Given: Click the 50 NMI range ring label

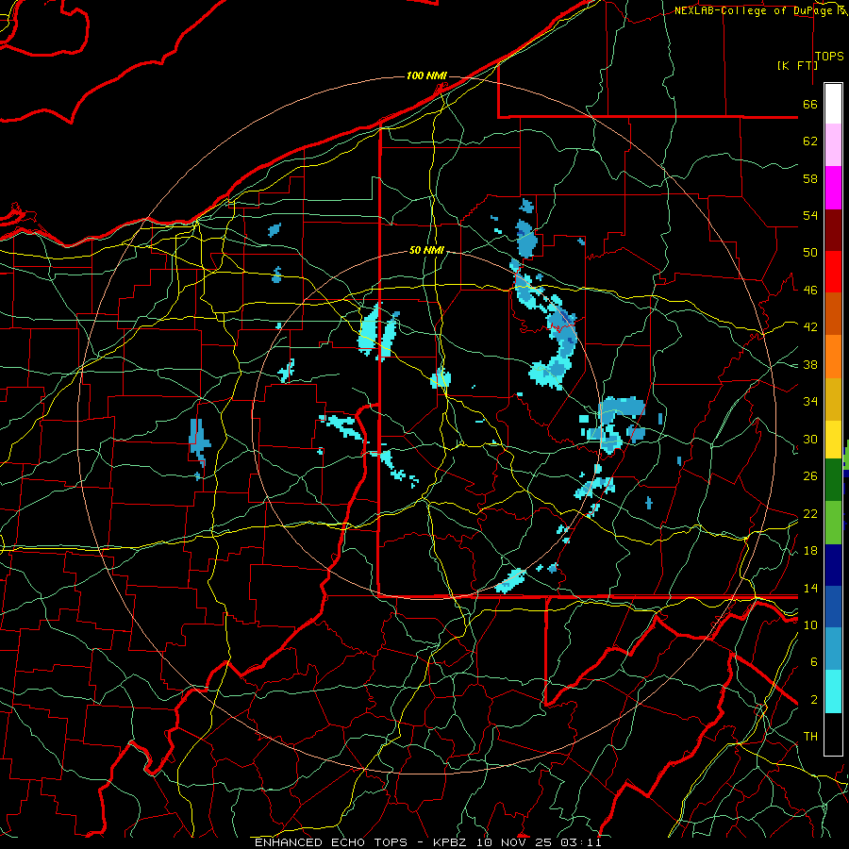Looking at the screenshot, I should point(426,250).
